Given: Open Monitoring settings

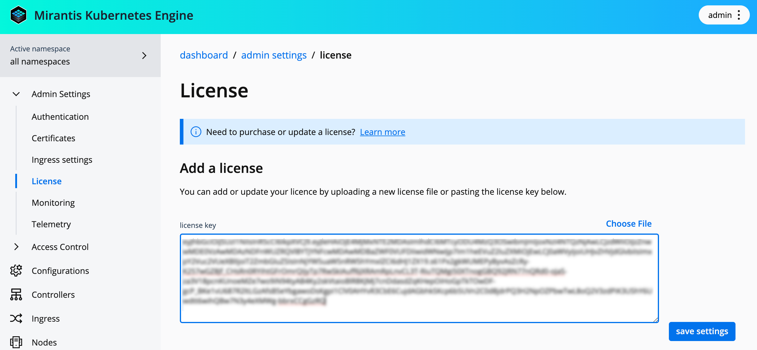Looking at the screenshot, I should [x=53, y=203].
